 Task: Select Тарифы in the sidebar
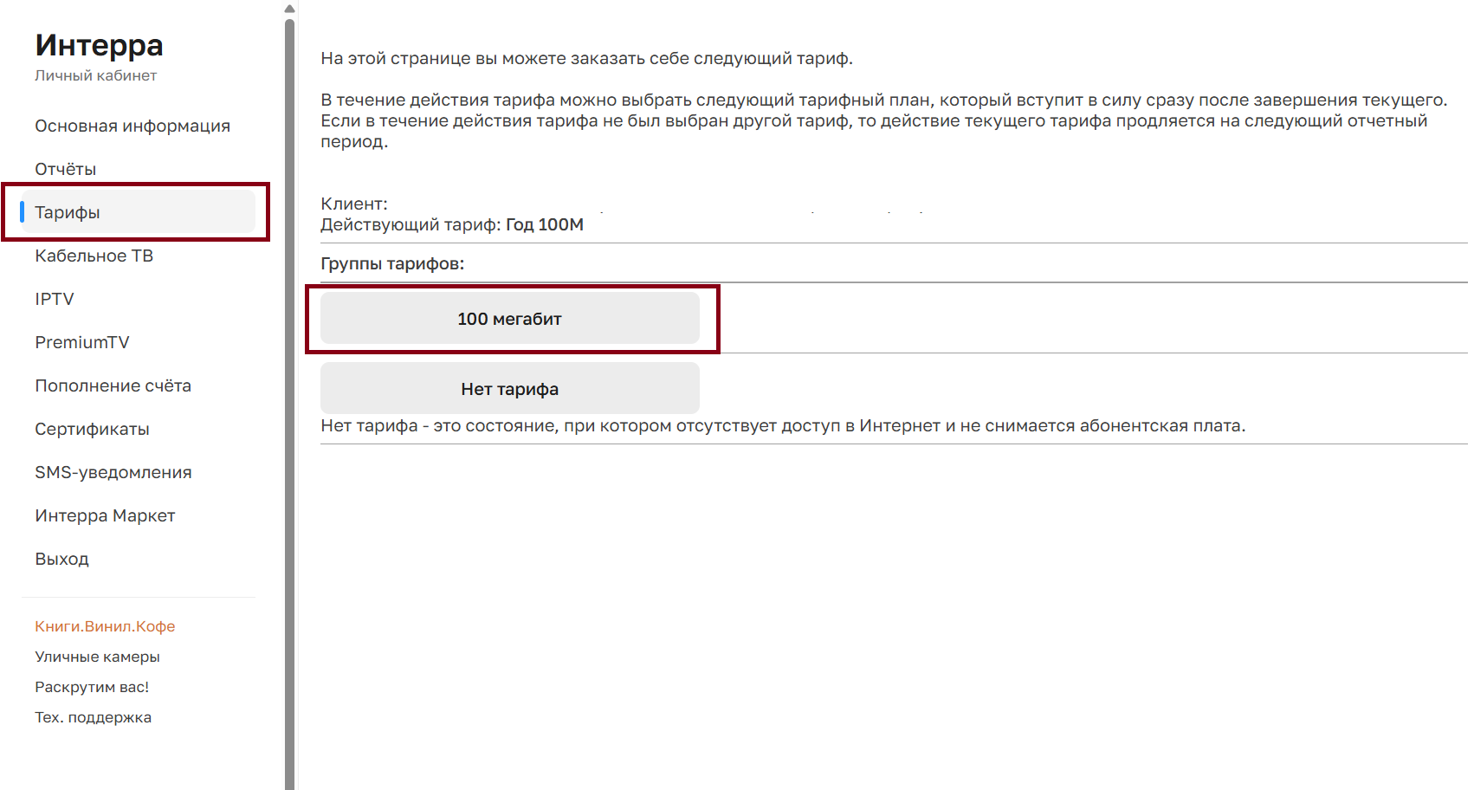click(x=68, y=213)
